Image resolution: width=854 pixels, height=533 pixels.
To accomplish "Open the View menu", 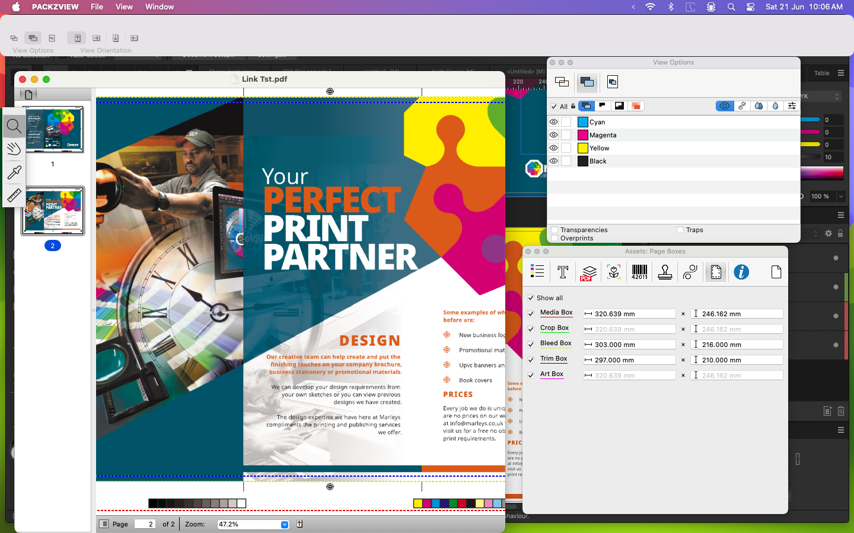I will (124, 7).
